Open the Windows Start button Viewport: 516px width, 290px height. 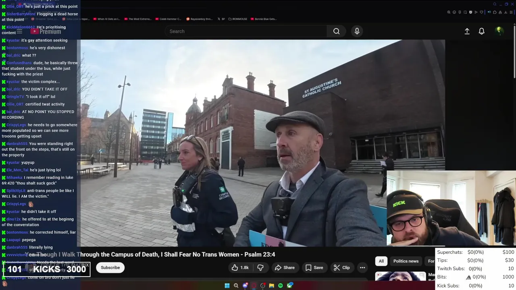click(x=227, y=286)
